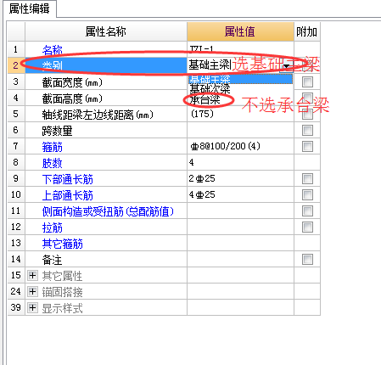The height and width of the screenshot is (365, 381).
Task: Edit the 肢数 value 4
Action: 240,162
